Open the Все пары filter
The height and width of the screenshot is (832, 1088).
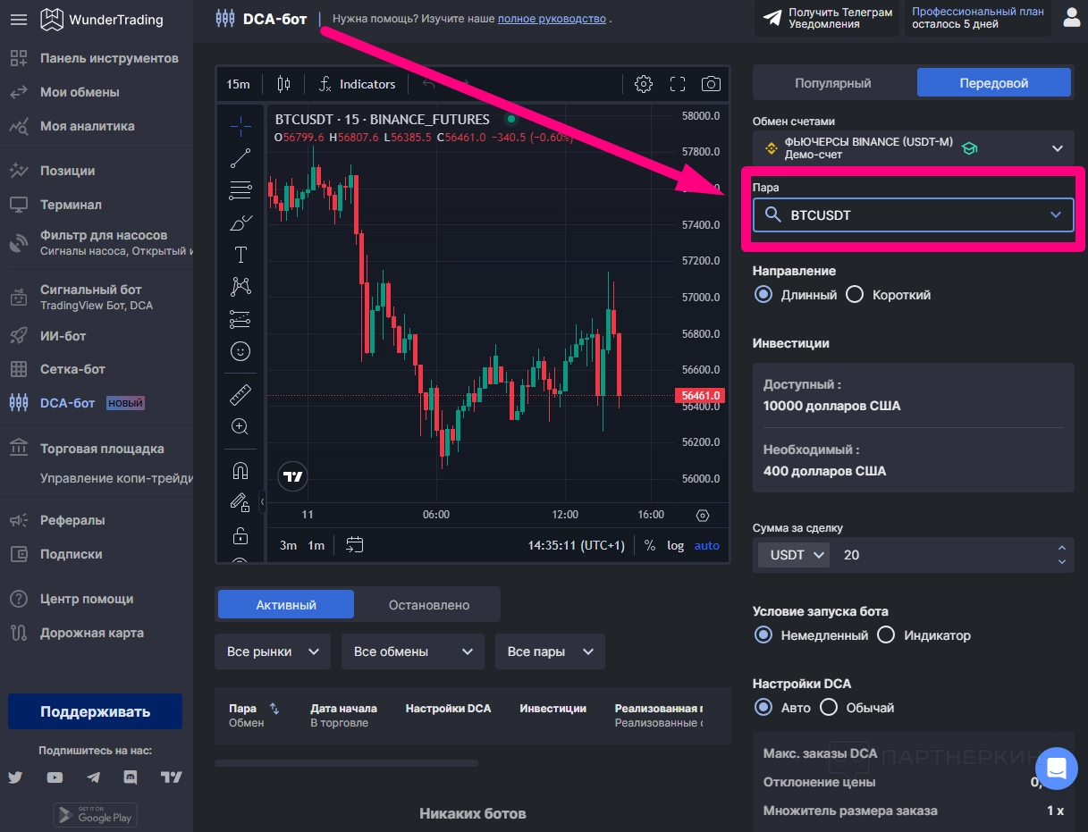tap(550, 651)
